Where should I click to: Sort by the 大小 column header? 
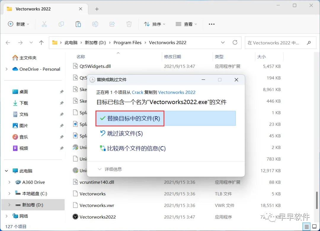point(261,57)
